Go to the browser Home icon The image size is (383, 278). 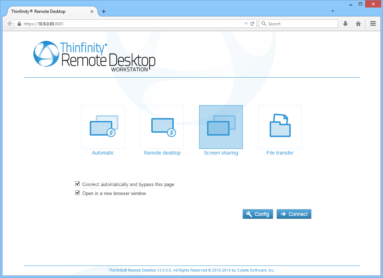[358, 24]
